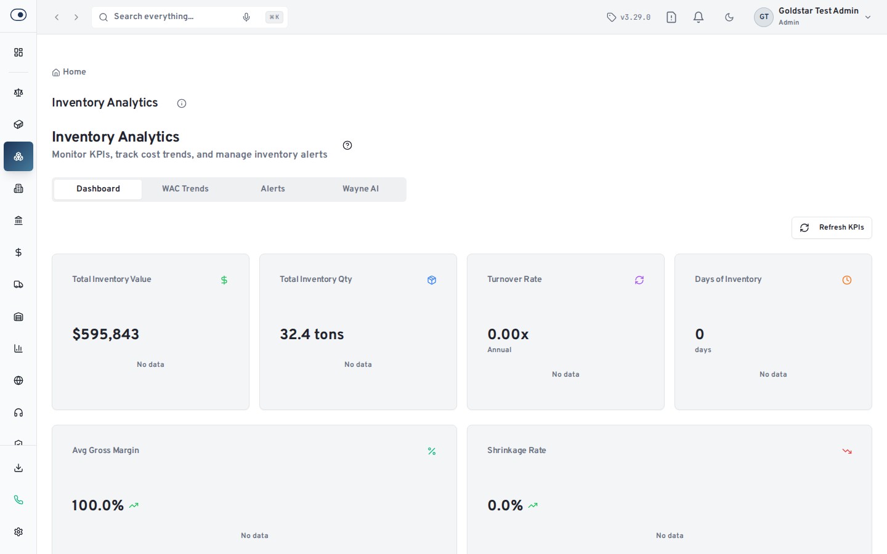Image resolution: width=887 pixels, height=554 pixels.
Task: Click the help question mark icon
Action: [x=347, y=145]
